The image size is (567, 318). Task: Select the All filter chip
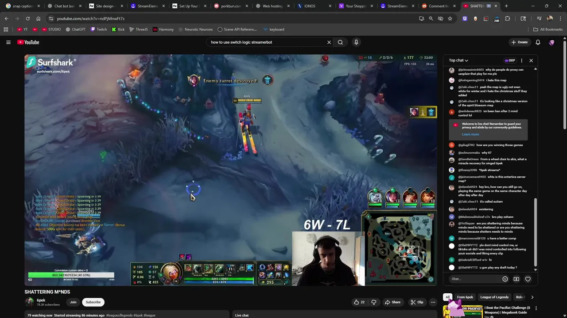click(447, 297)
